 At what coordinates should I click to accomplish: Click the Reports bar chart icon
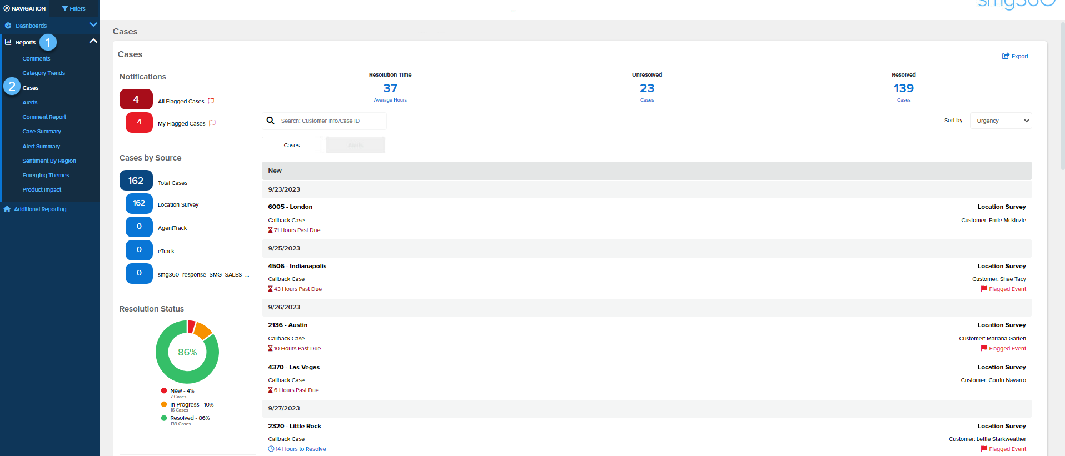click(8, 42)
